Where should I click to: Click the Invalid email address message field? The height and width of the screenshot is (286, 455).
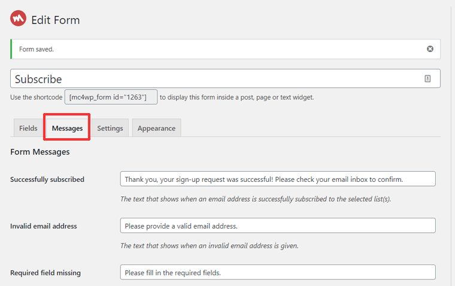click(278, 226)
